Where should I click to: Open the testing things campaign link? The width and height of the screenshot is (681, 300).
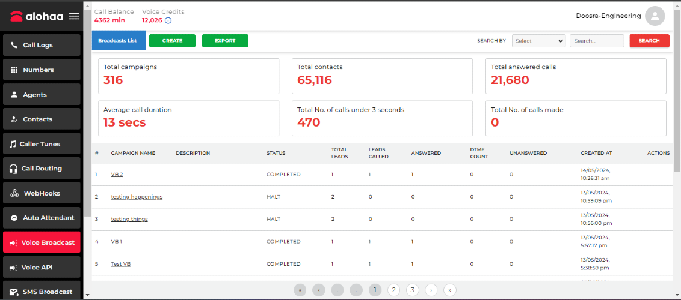[129, 219]
